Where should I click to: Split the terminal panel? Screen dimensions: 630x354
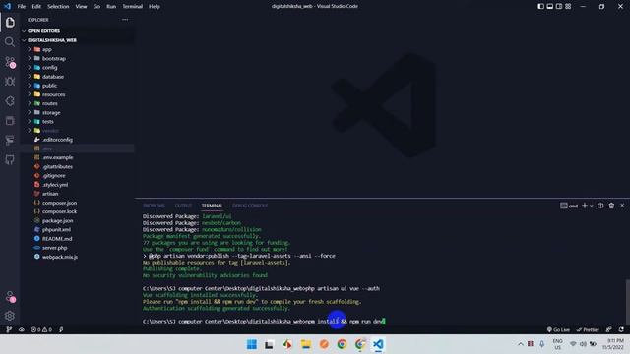tap(600, 206)
